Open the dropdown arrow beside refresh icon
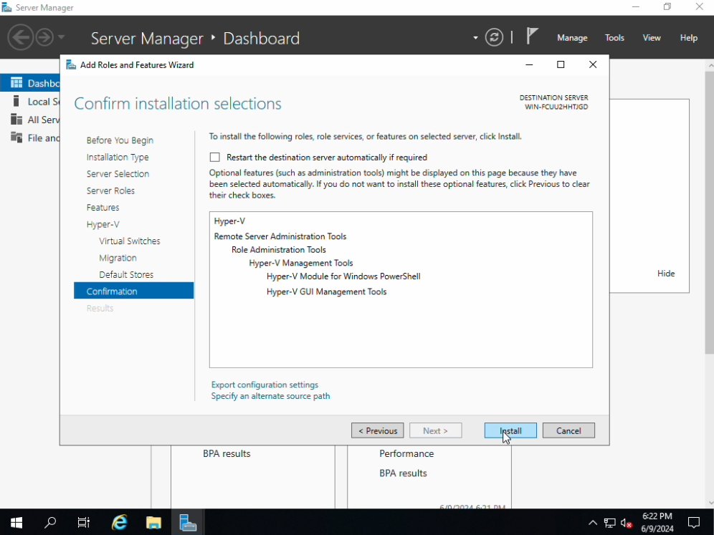The image size is (714, 535). pyautogui.click(x=475, y=38)
